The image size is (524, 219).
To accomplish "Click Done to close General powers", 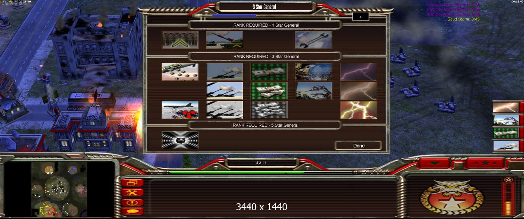I will (358, 146).
